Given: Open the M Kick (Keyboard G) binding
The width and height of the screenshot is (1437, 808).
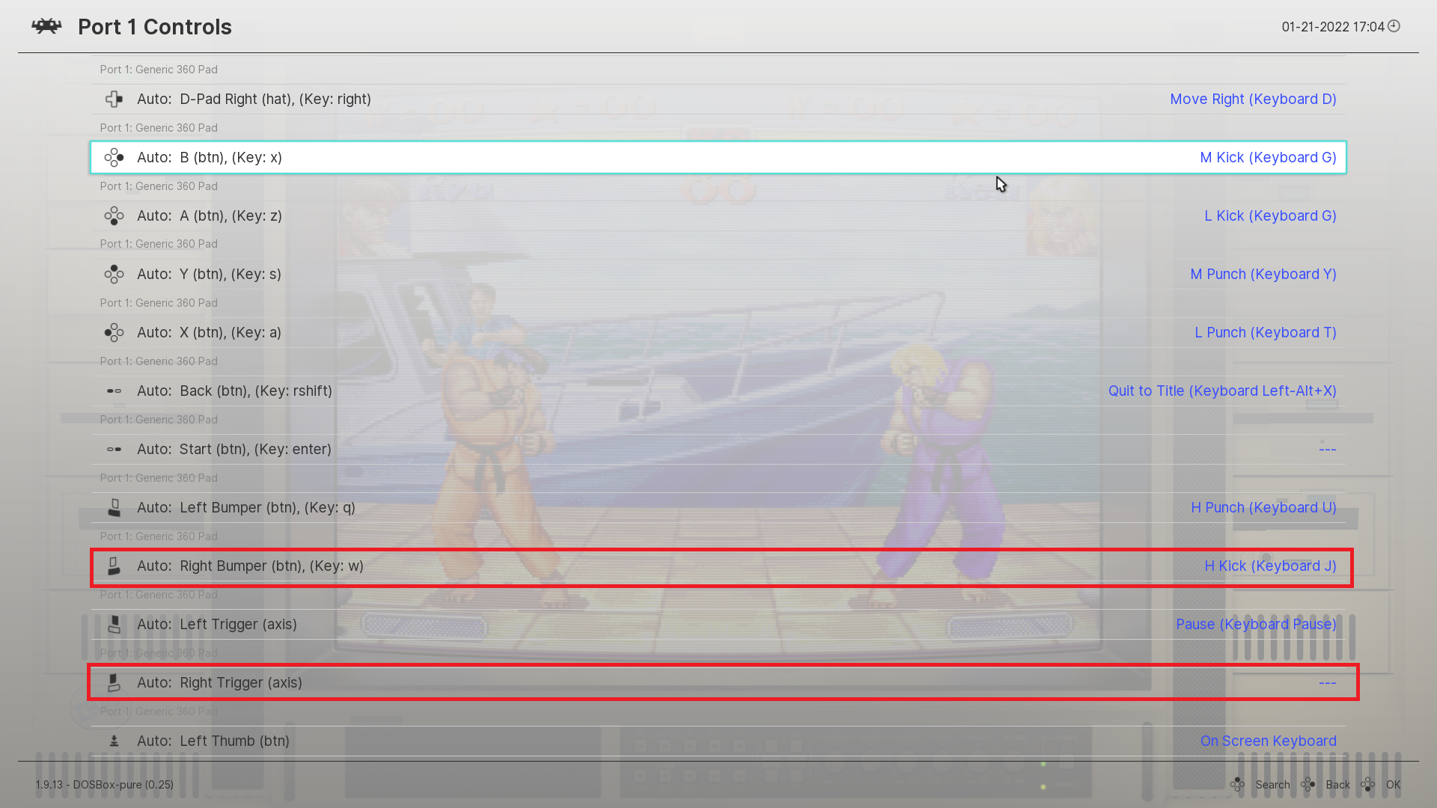Looking at the screenshot, I should click(x=1268, y=157).
